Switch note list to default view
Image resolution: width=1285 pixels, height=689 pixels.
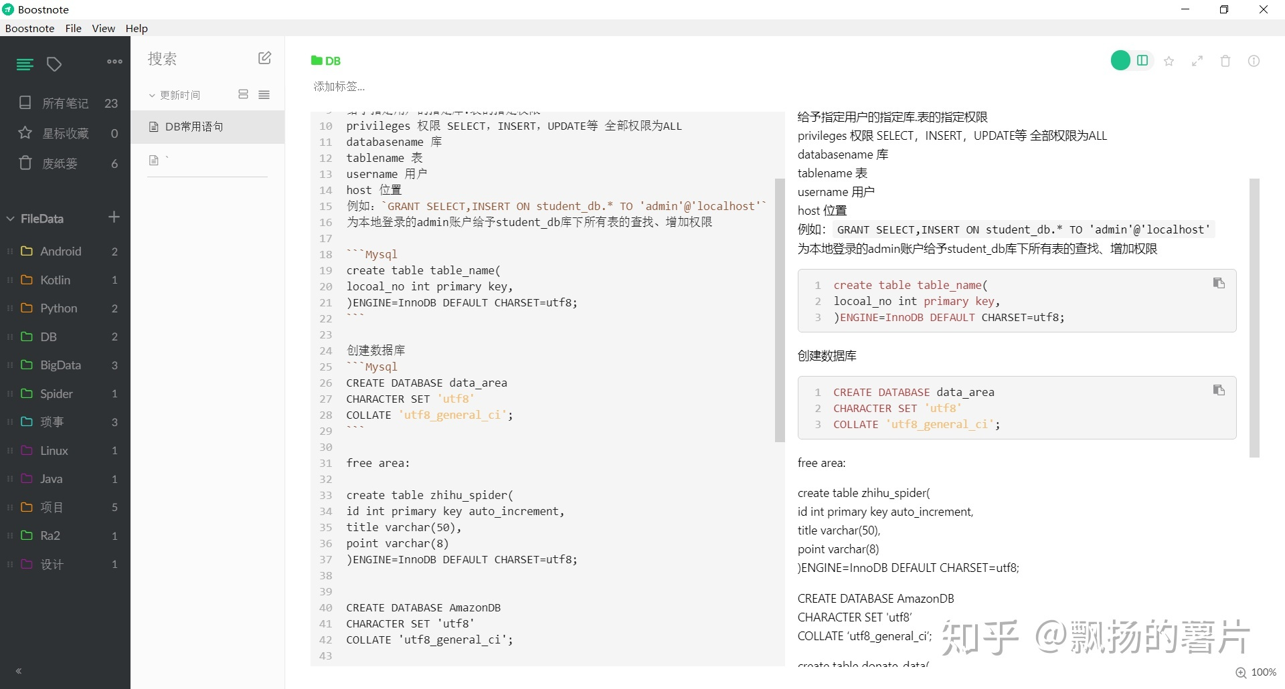pyautogui.click(x=244, y=94)
